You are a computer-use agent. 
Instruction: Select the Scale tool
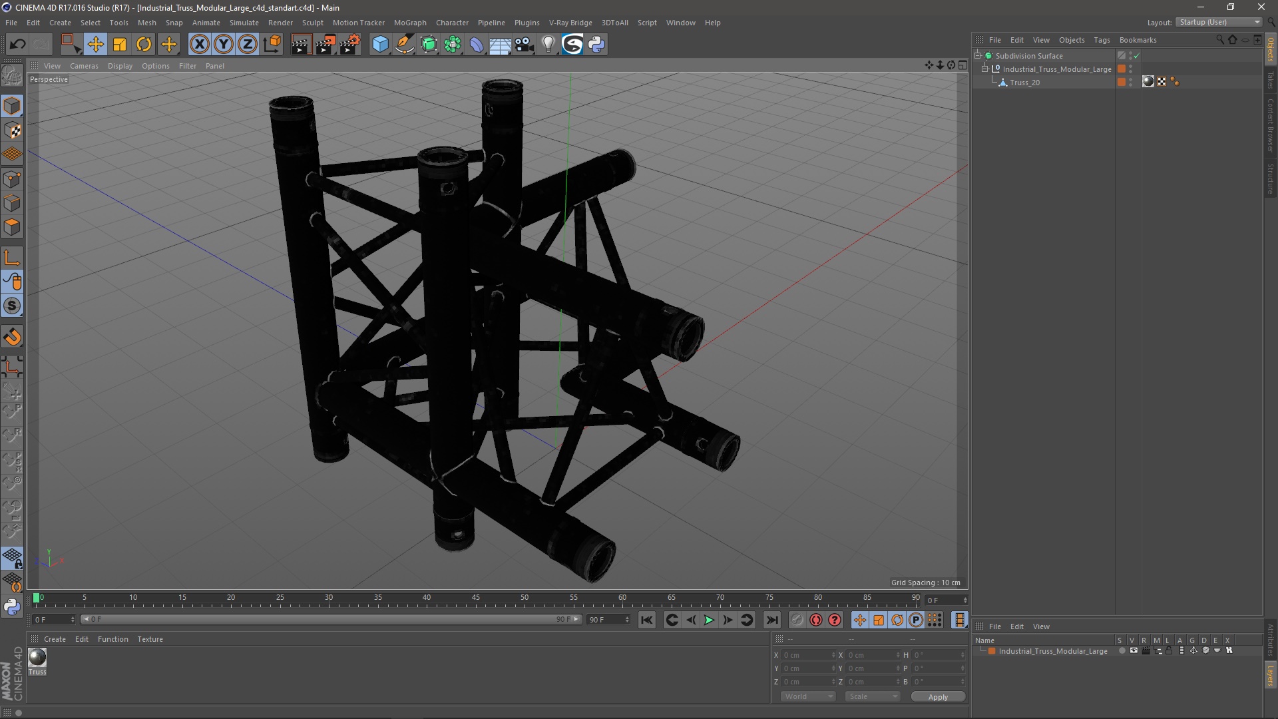120,45
